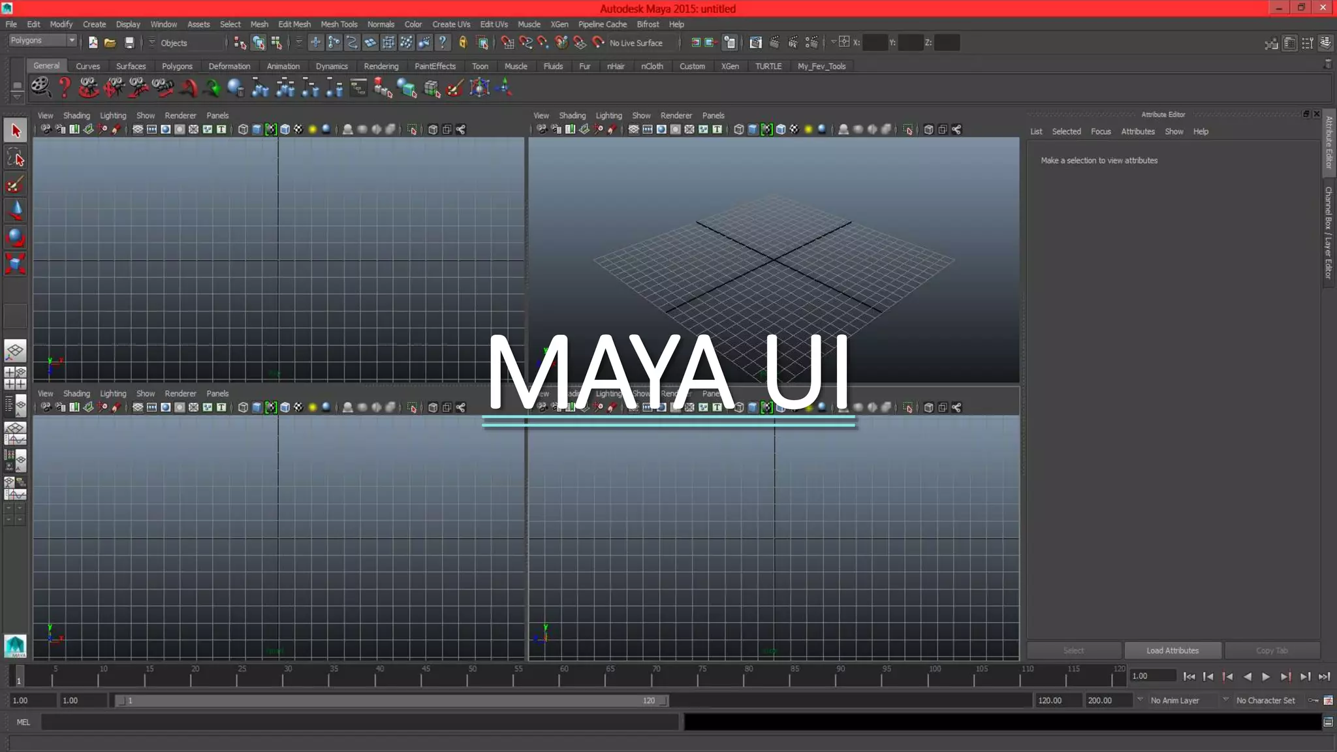Toggle the Attribute Editor icon in the status line
The width and height of the screenshot is (1337, 752).
(x=1290, y=43)
